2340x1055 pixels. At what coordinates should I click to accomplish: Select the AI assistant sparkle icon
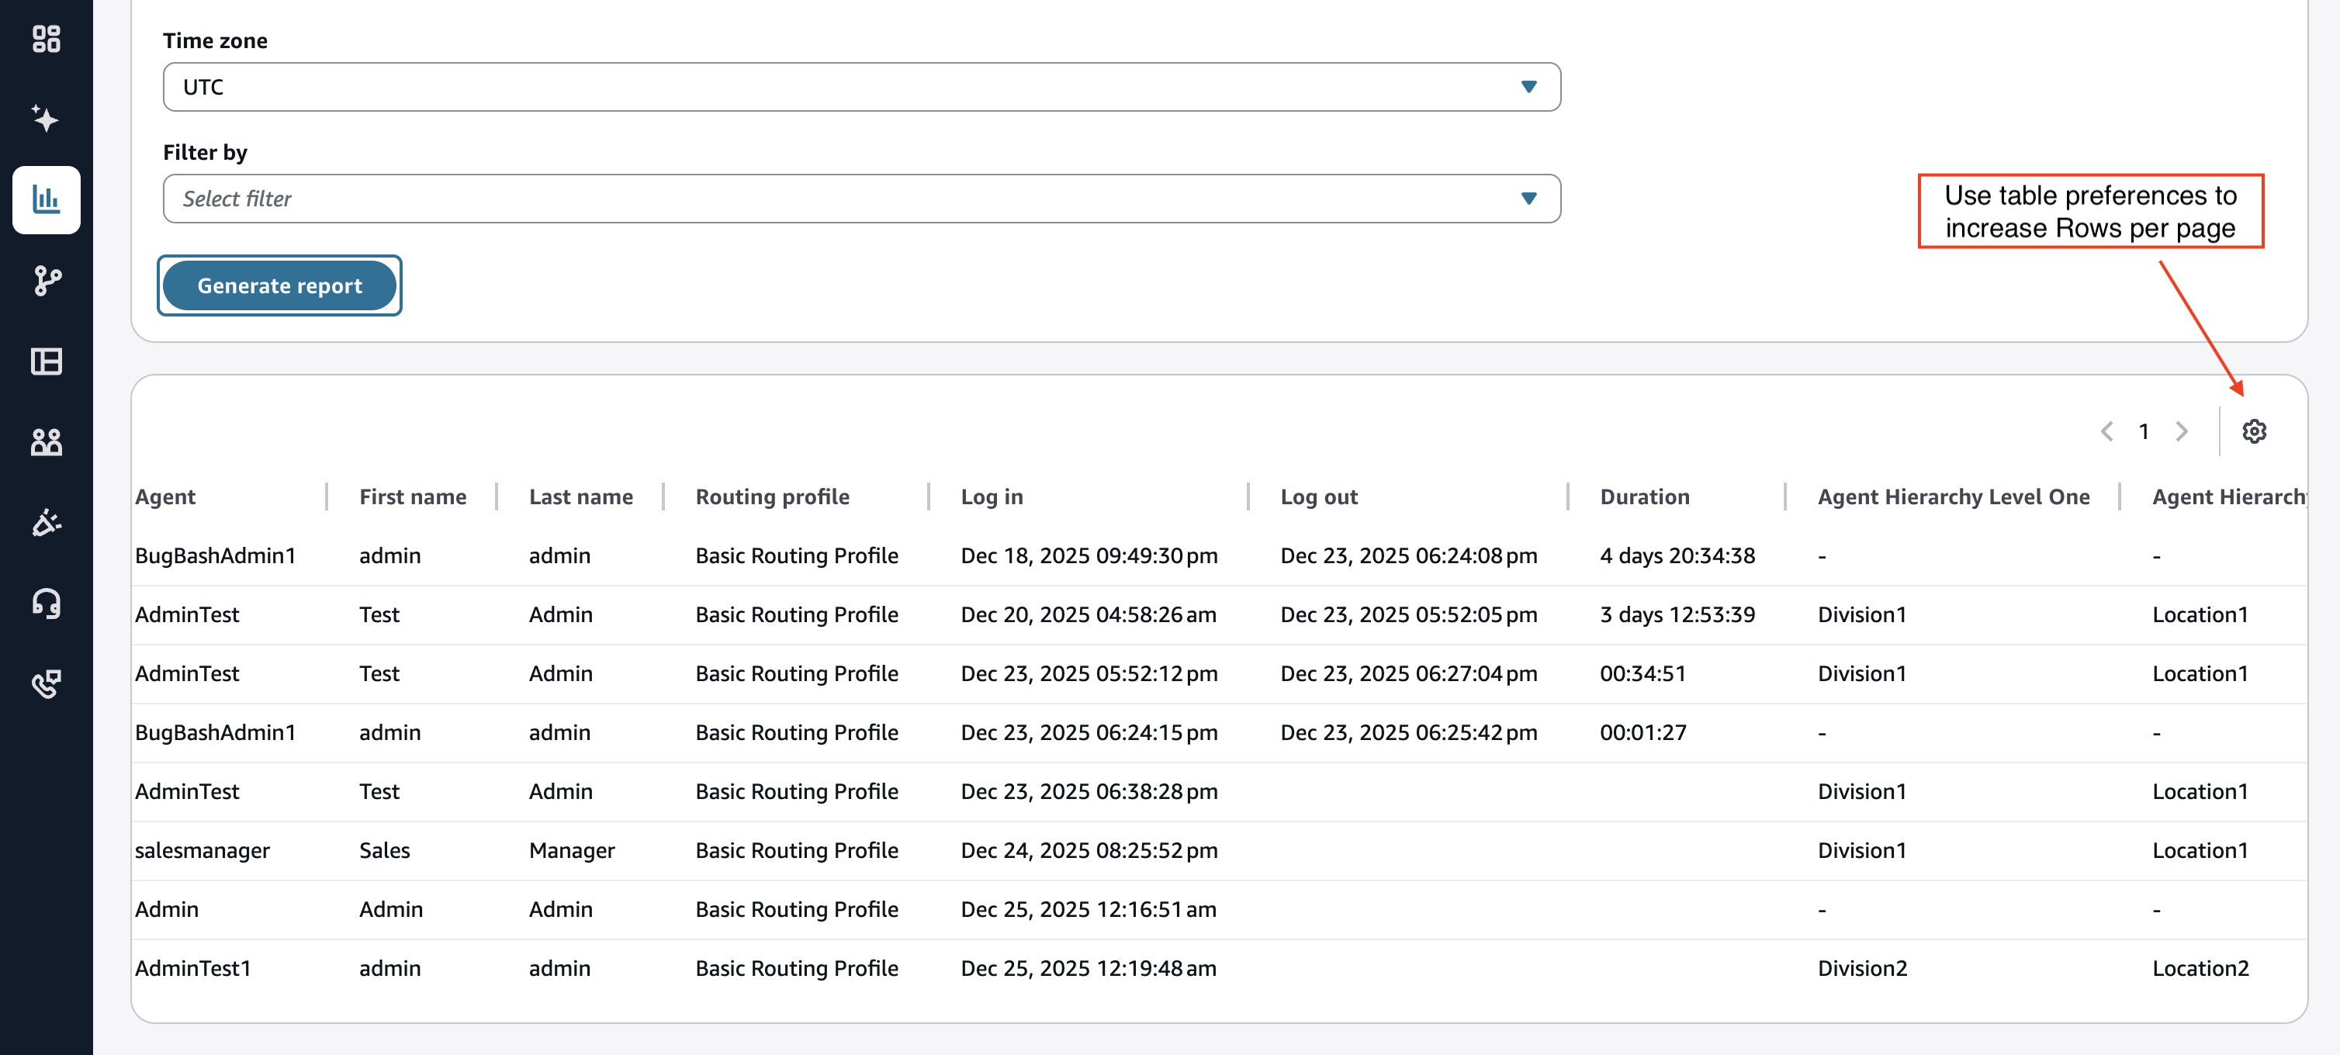47,119
